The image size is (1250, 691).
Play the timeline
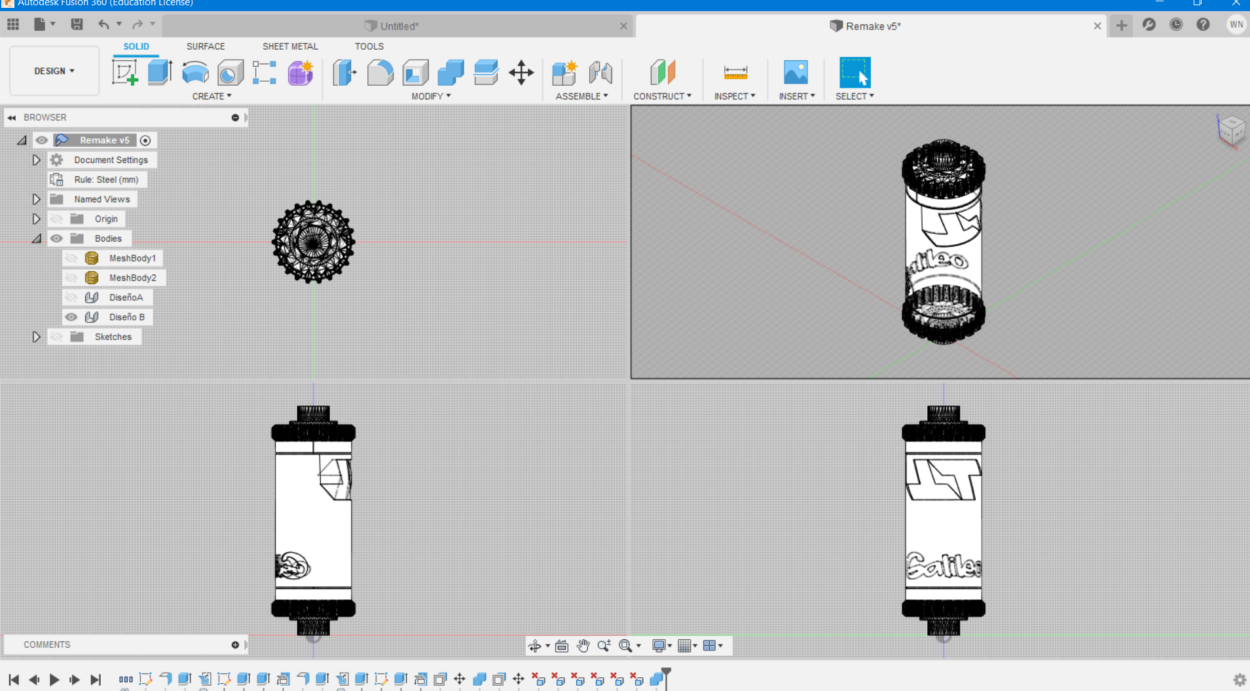[54, 680]
